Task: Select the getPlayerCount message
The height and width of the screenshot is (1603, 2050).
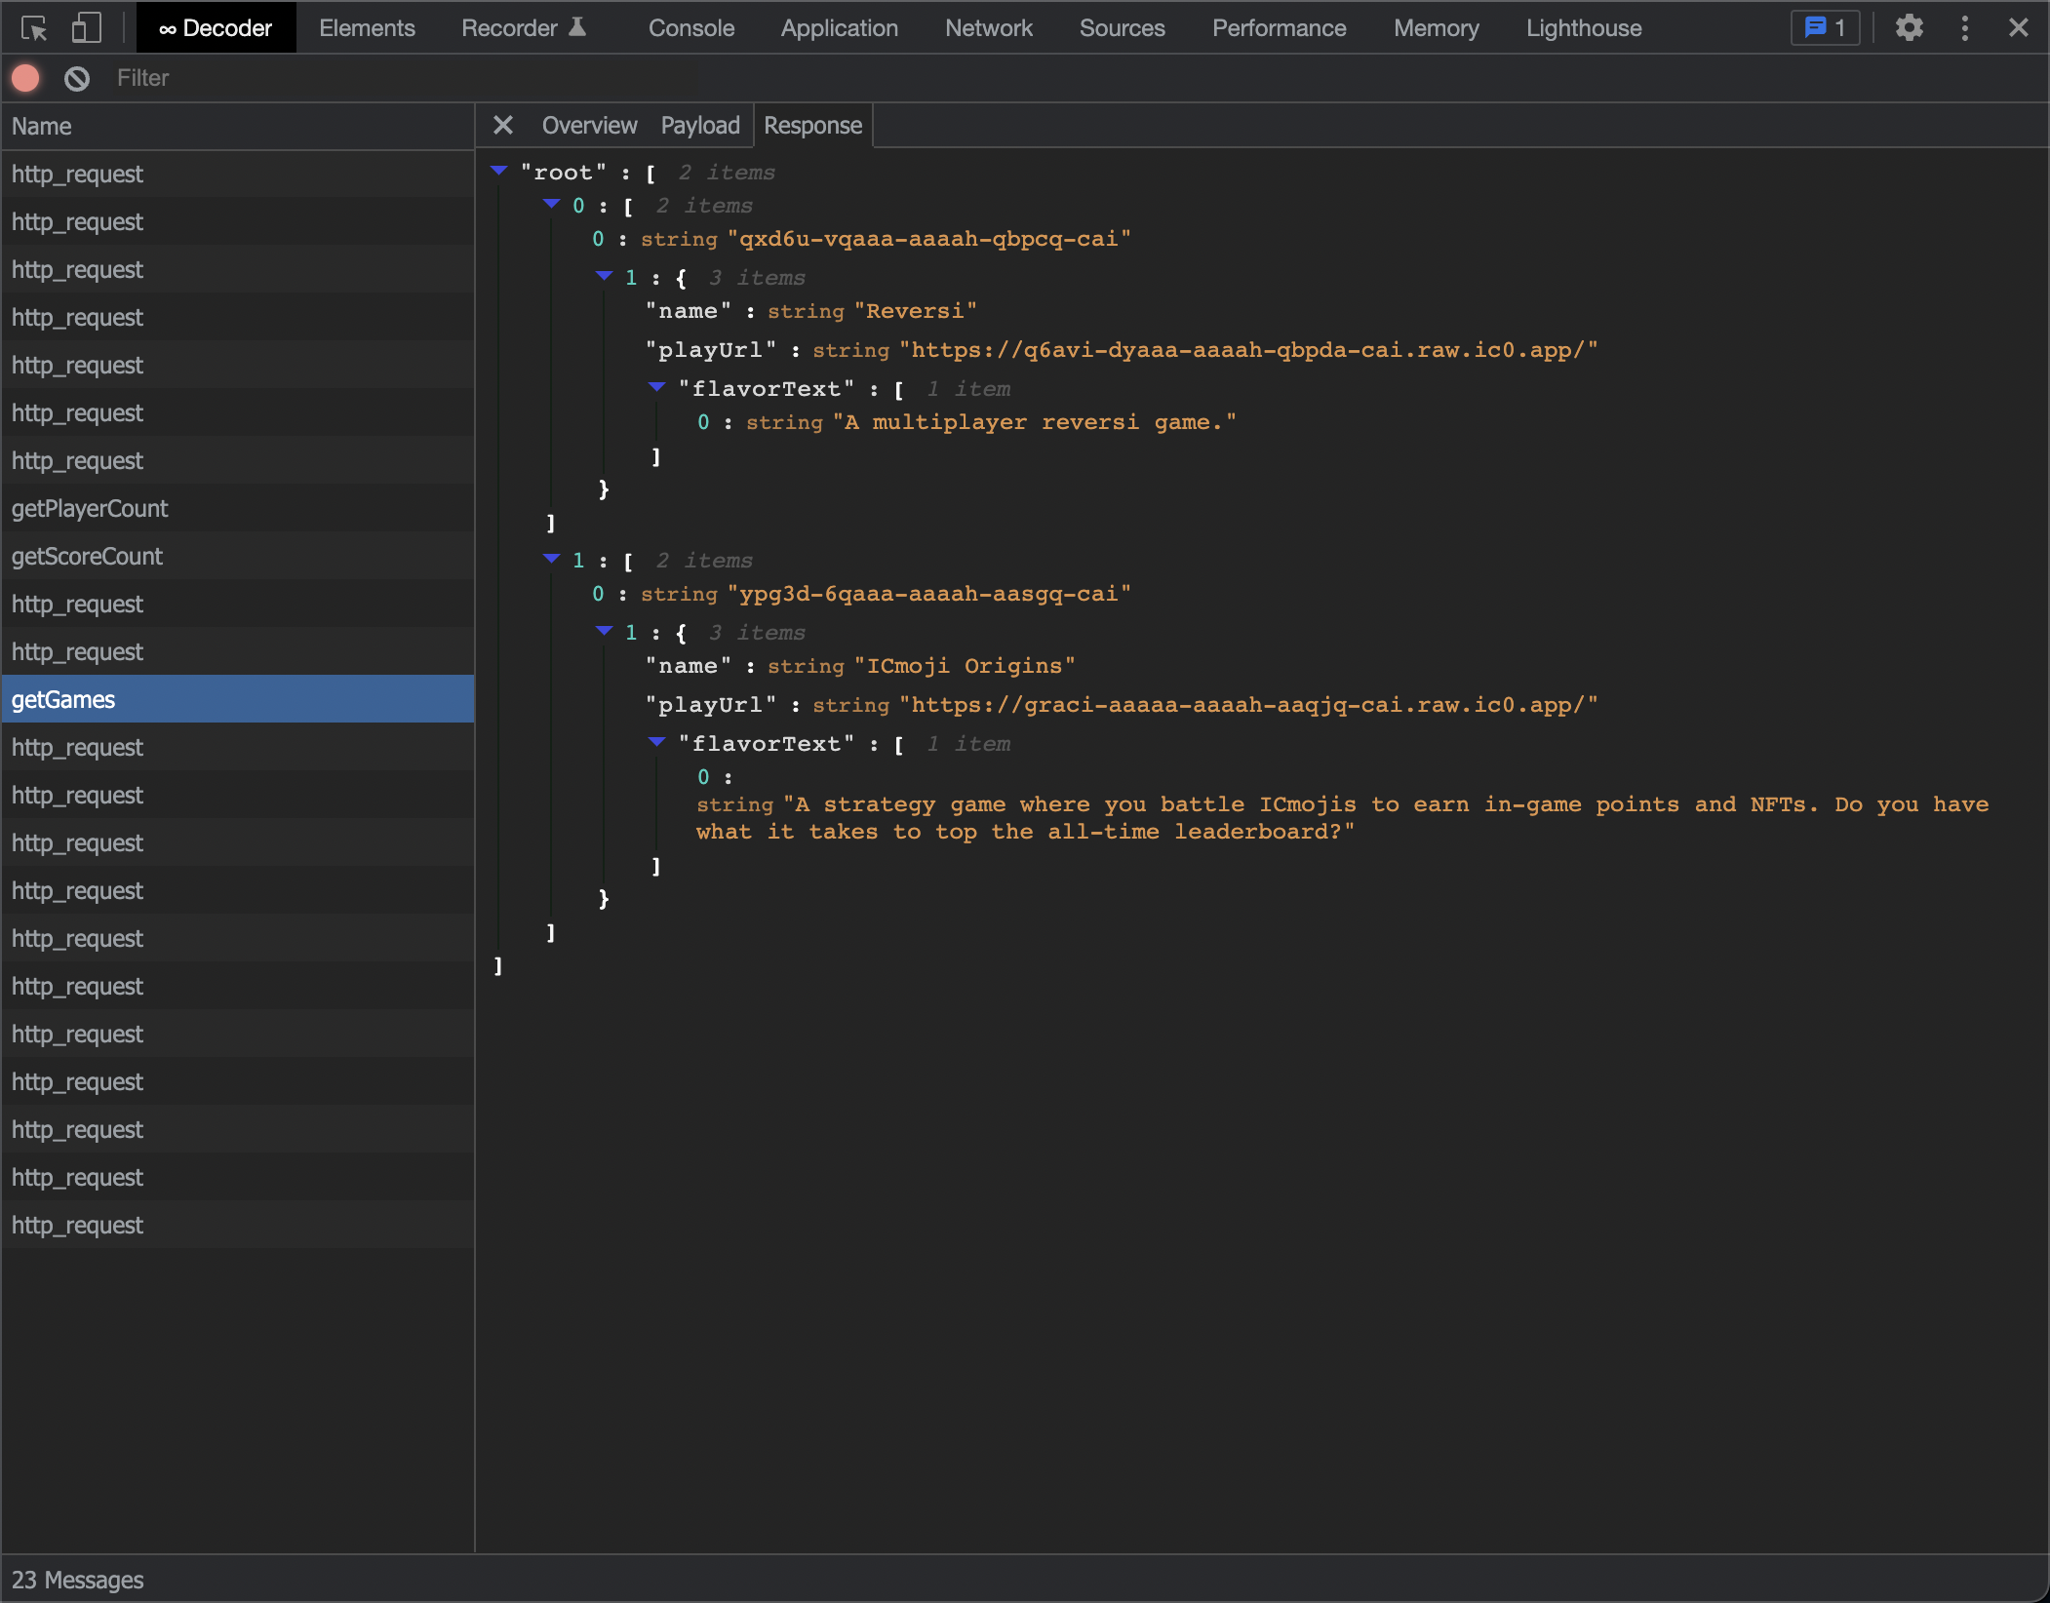Action: pos(90,508)
